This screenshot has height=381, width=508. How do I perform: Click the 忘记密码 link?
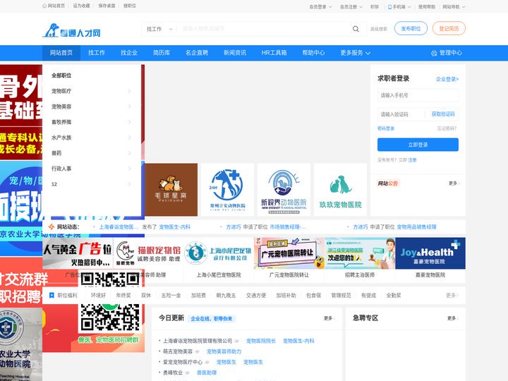[x=447, y=128]
